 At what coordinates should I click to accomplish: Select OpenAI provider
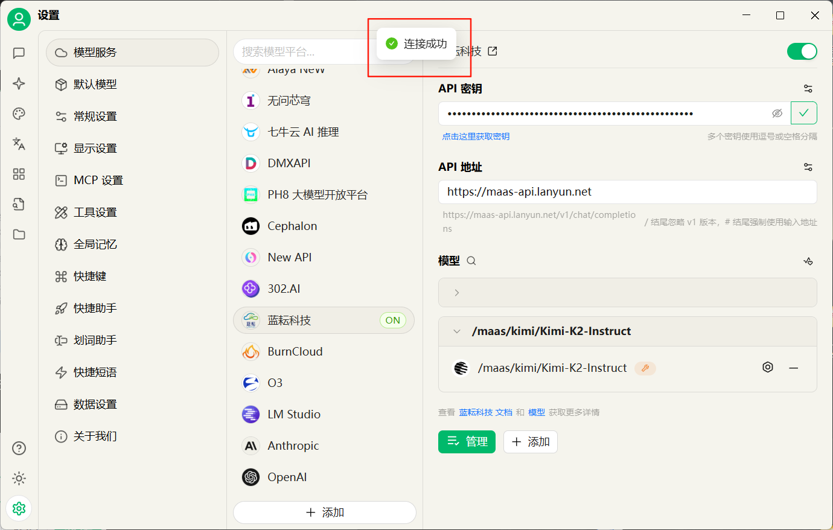[324, 477]
